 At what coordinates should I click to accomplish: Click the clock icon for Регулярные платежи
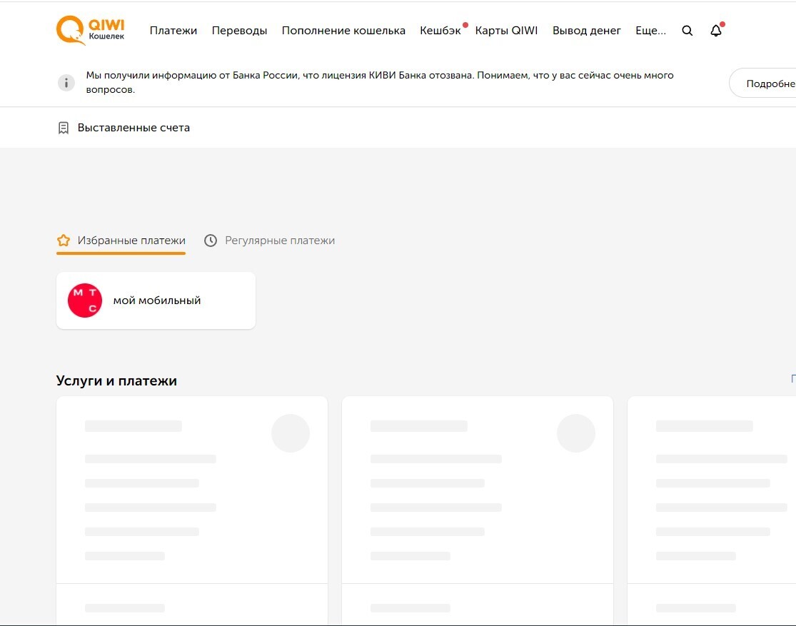tap(211, 241)
